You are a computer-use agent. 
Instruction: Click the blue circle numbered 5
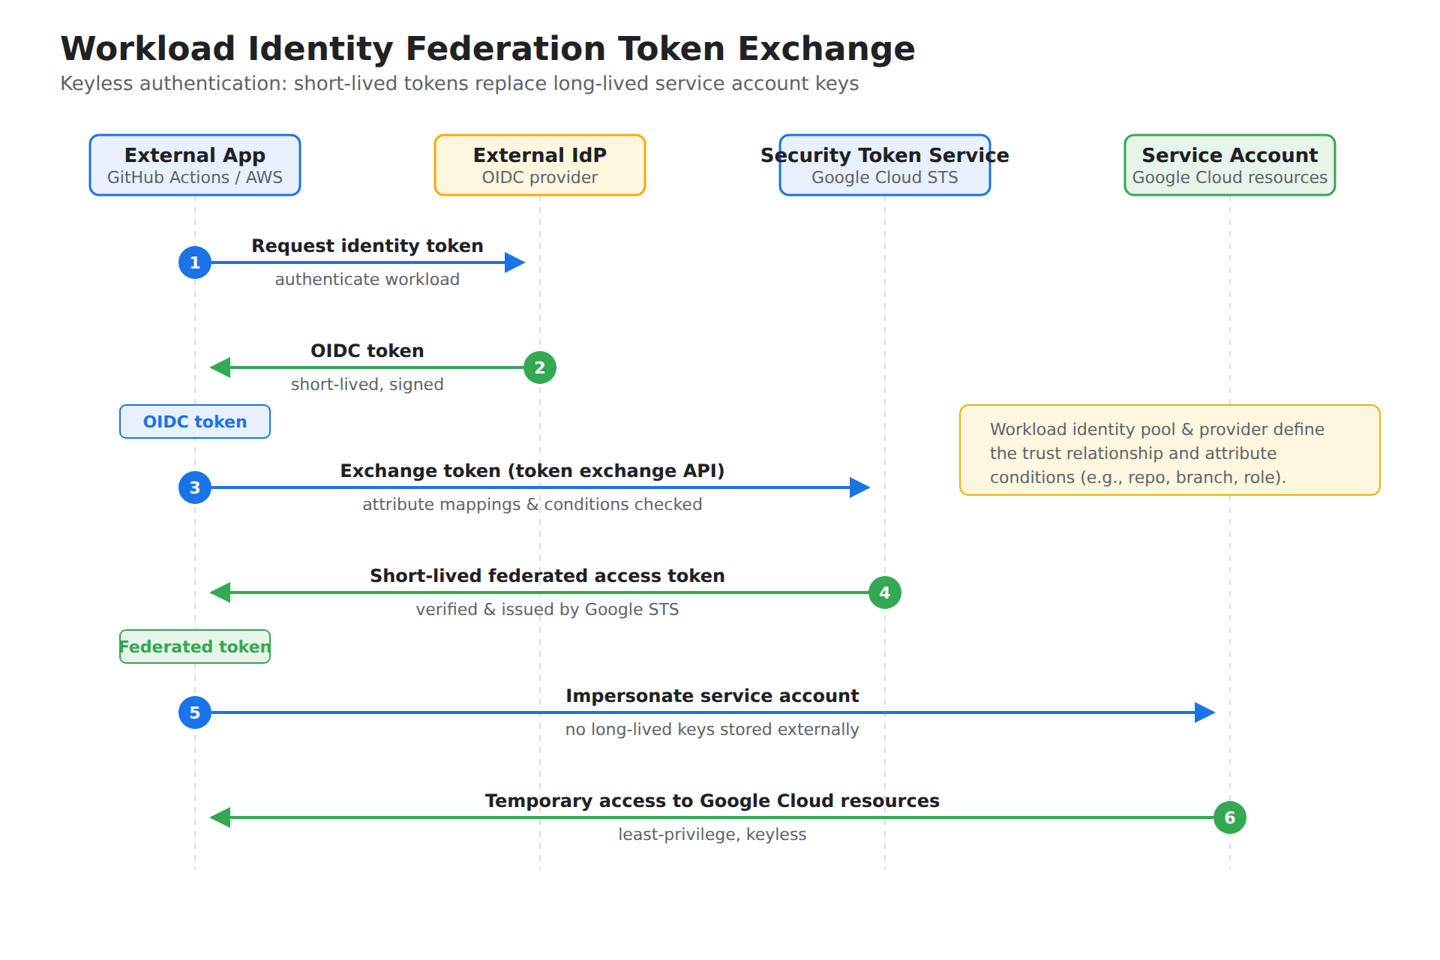tap(195, 712)
